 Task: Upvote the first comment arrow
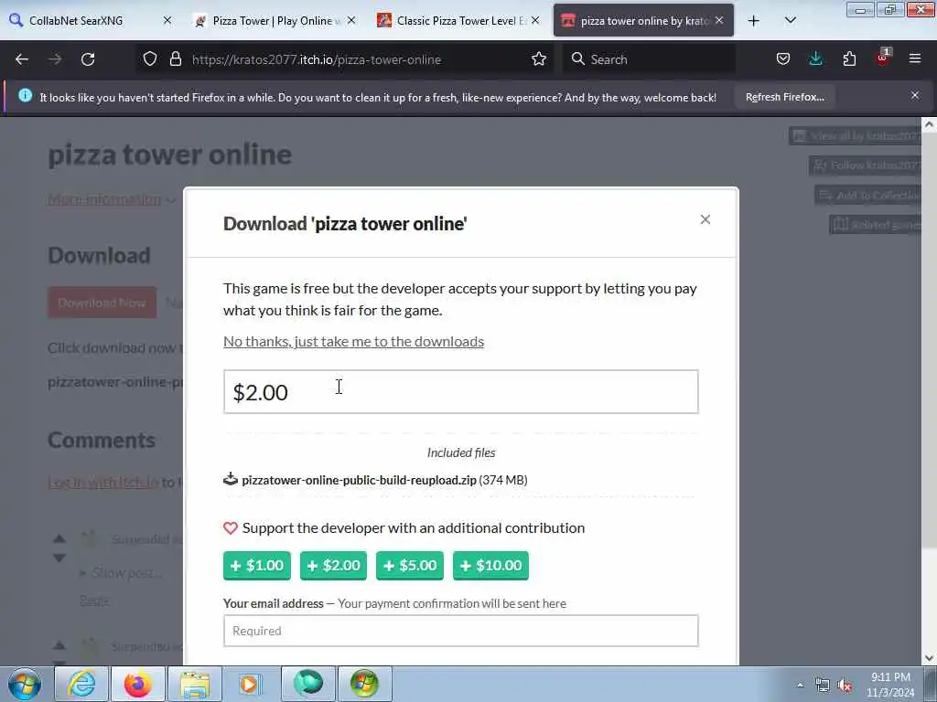(59, 539)
